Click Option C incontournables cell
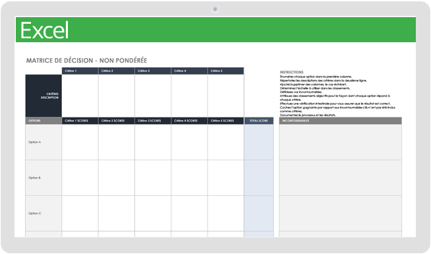The height and width of the screenshot is (254, 431). click(340, 213)
